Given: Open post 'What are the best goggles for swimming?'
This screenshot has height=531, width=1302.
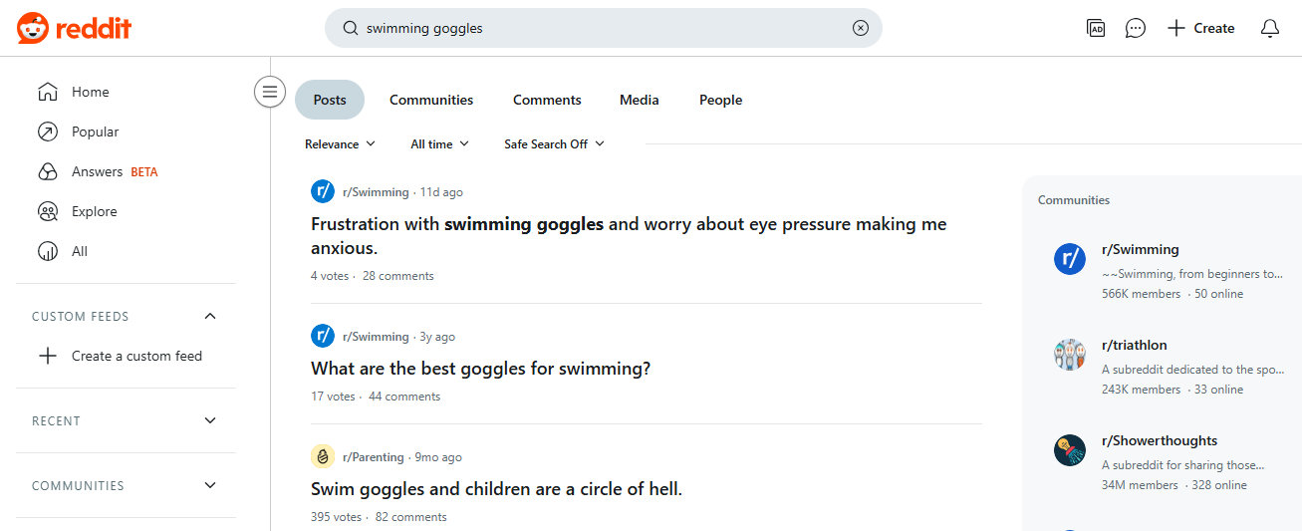Looking at the screenshot, I should pyautogui.click(x=480, y=369).
